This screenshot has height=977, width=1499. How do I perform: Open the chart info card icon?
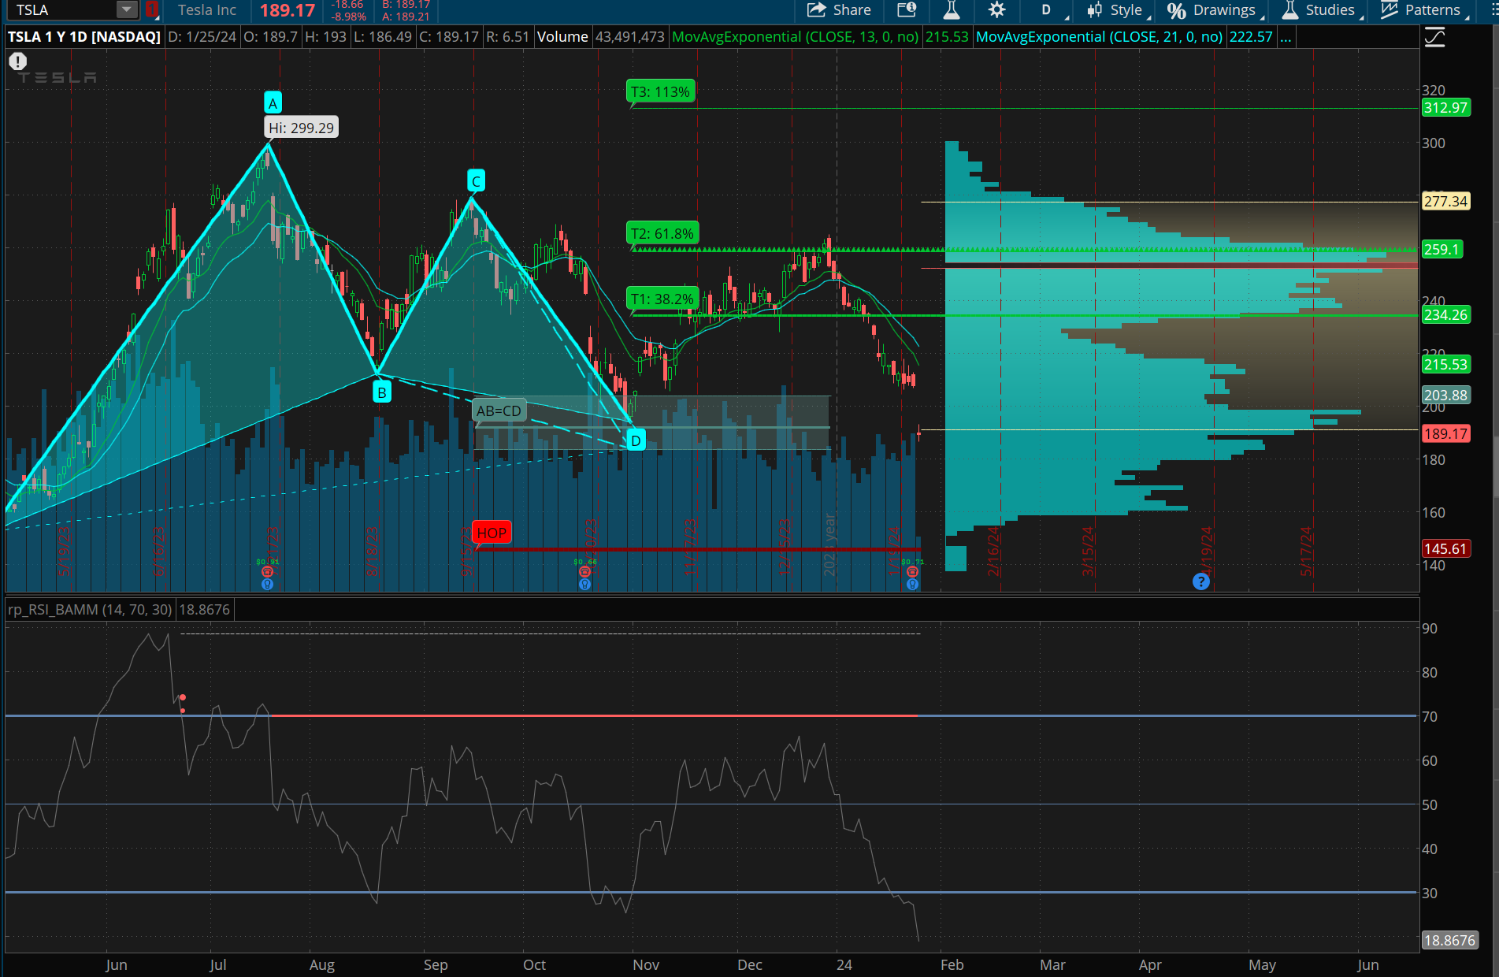click(x=907, y=10)
